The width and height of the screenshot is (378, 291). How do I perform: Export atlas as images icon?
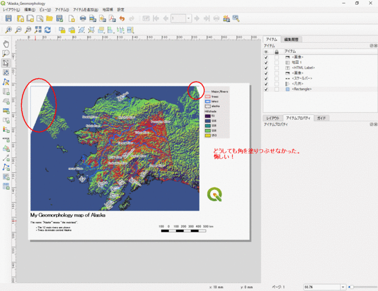pos(226,18)
